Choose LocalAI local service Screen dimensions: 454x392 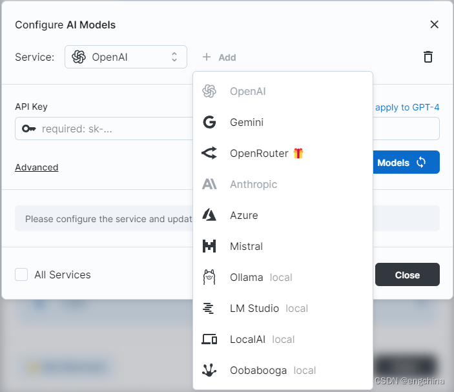283,339
